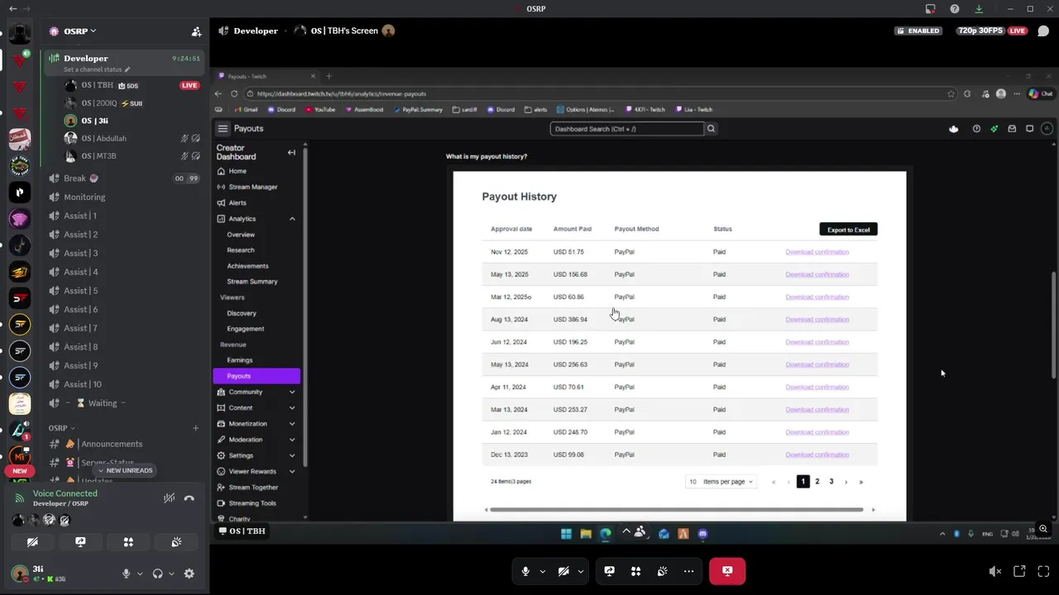This screenshot has height=595, width=1059.
Task: Toggle microphone in the stream control bar
Action: pyautogui.click(x=525, y=571)
